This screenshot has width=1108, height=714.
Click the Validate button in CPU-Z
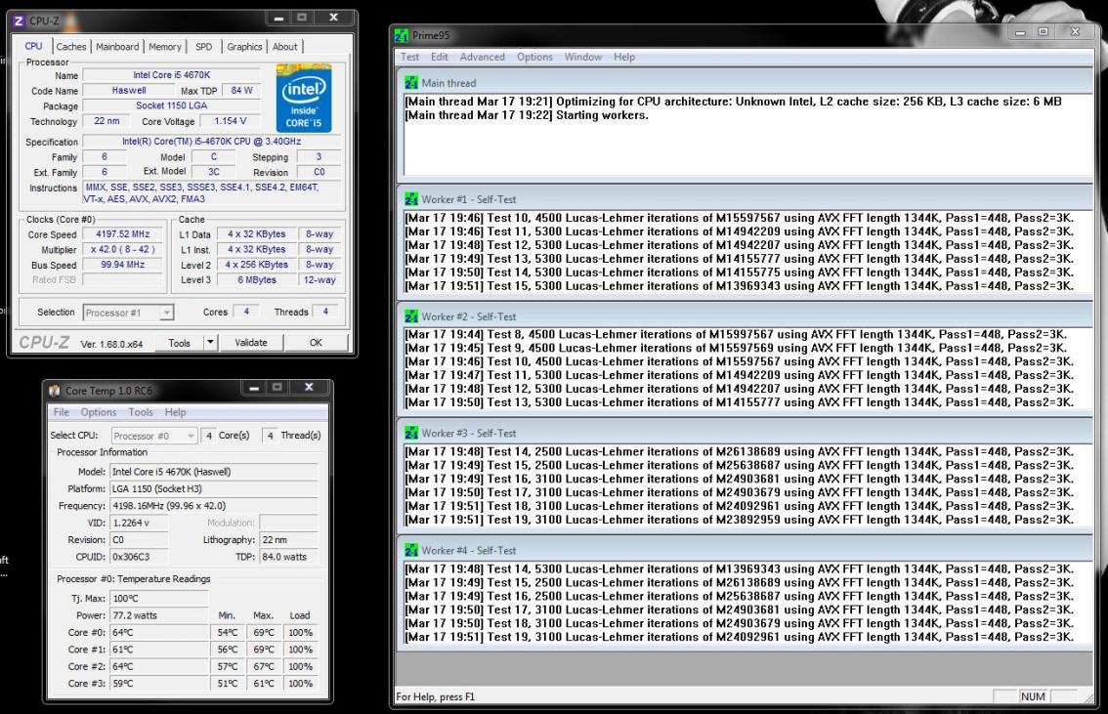click(x=251, y=343)
